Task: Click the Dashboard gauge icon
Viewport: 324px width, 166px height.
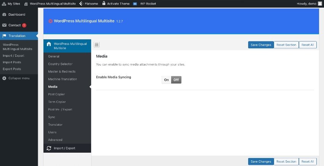Action: (x=4, y=14)
